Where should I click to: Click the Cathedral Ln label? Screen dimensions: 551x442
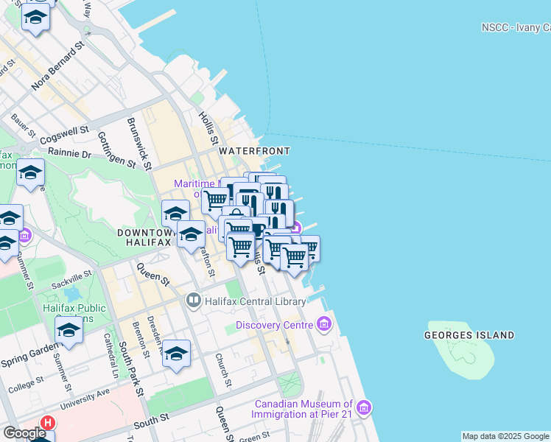tap(111, 356)
